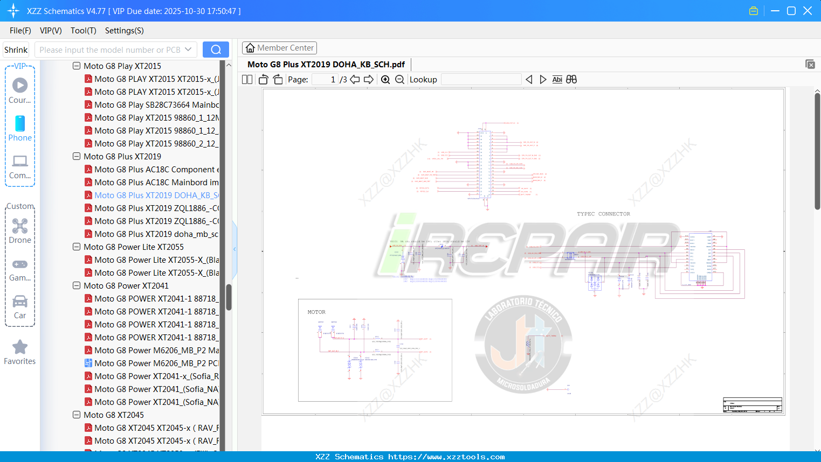821x462 pixels.
Task: Click the binoculars find icon
Action: 571,80
